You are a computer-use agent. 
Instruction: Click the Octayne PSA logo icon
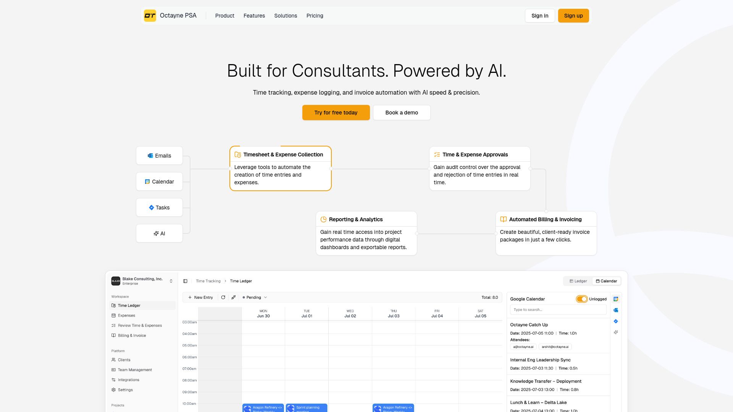click(x=150, y=16)
